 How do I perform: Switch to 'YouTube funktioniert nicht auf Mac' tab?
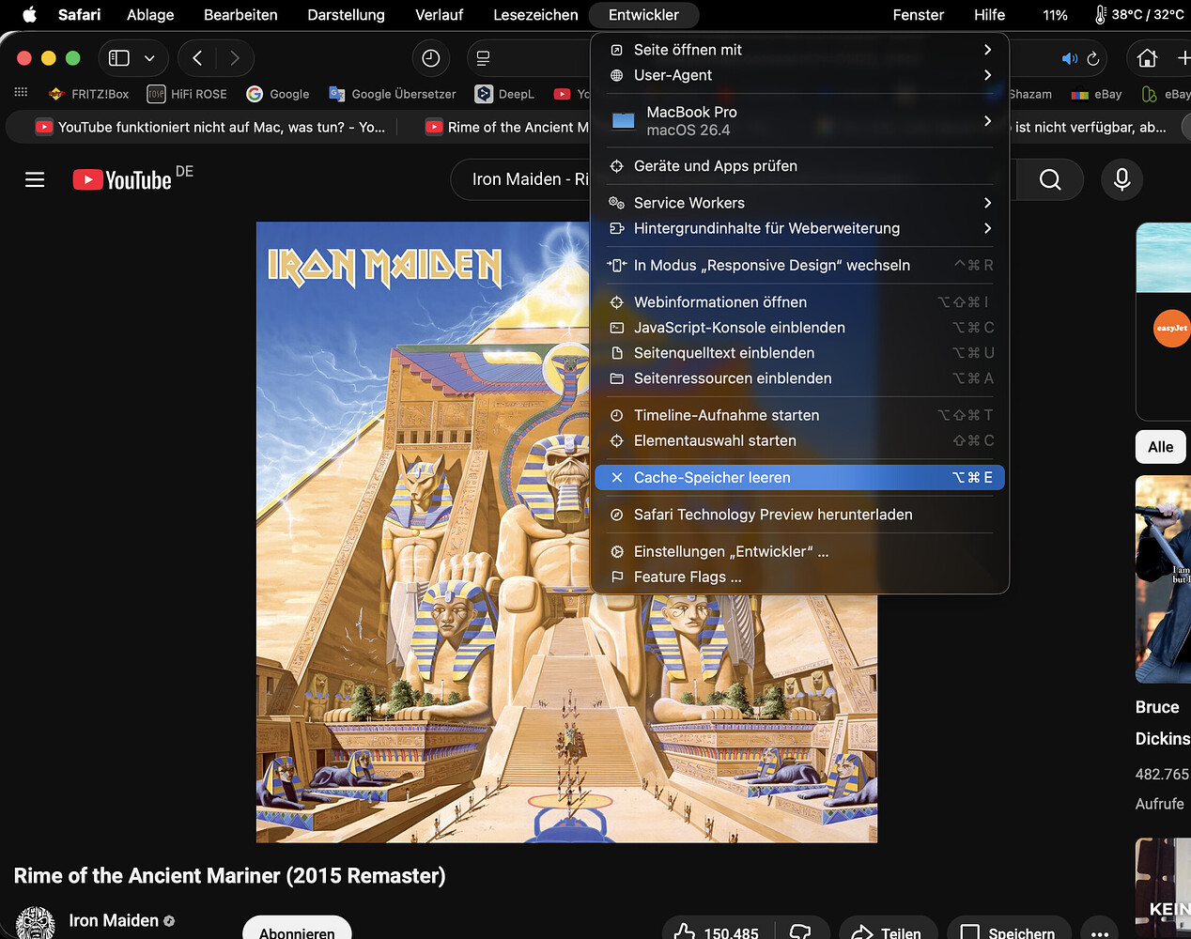[x=210, y=127]
